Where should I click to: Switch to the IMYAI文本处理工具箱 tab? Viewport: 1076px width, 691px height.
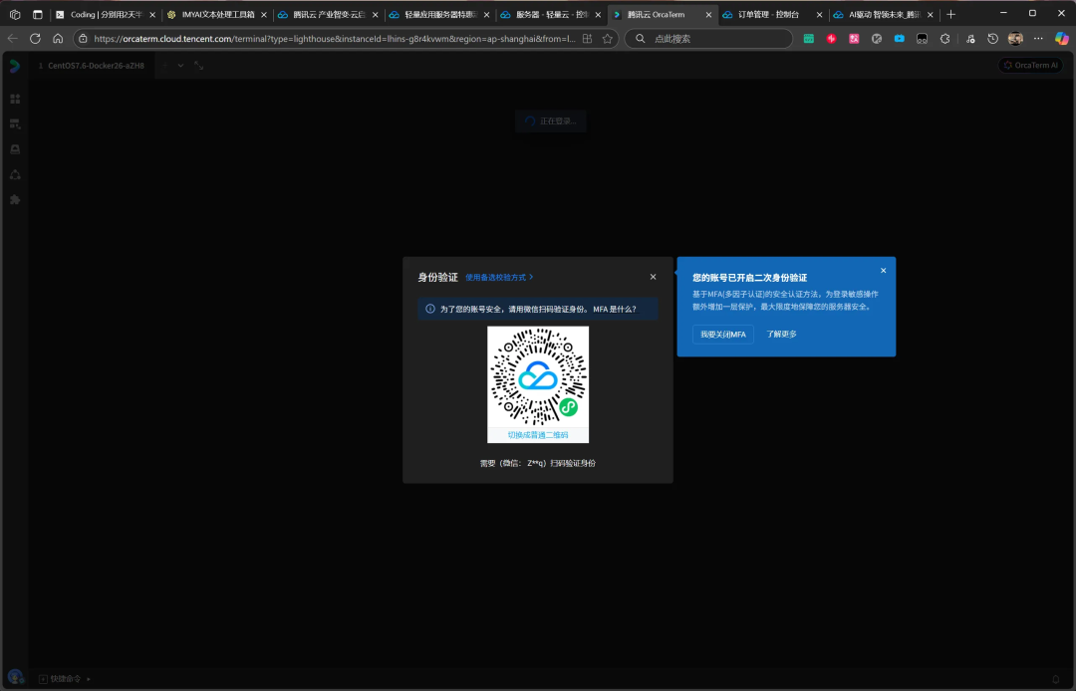coord(216,14)
